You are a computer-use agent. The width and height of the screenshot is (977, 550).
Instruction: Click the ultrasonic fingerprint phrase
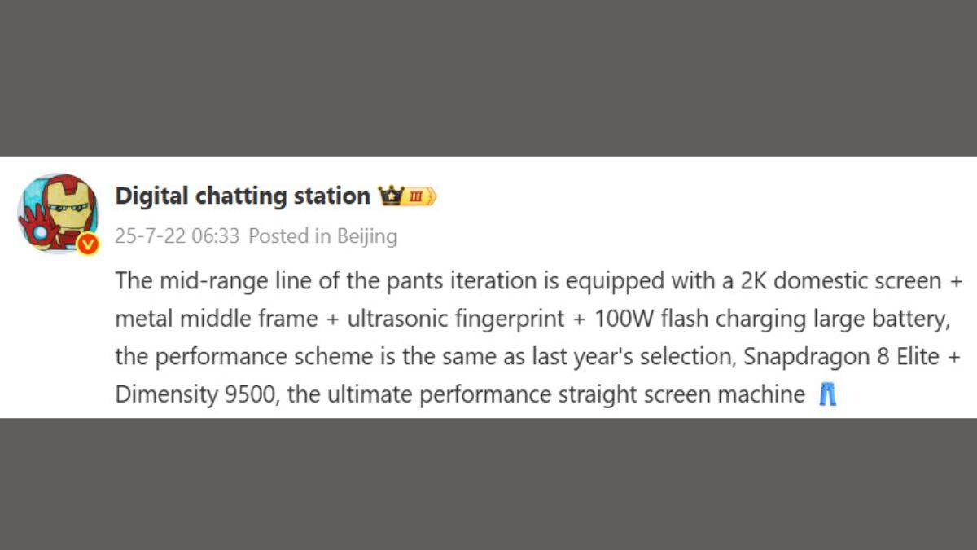[x=456, y=319]
